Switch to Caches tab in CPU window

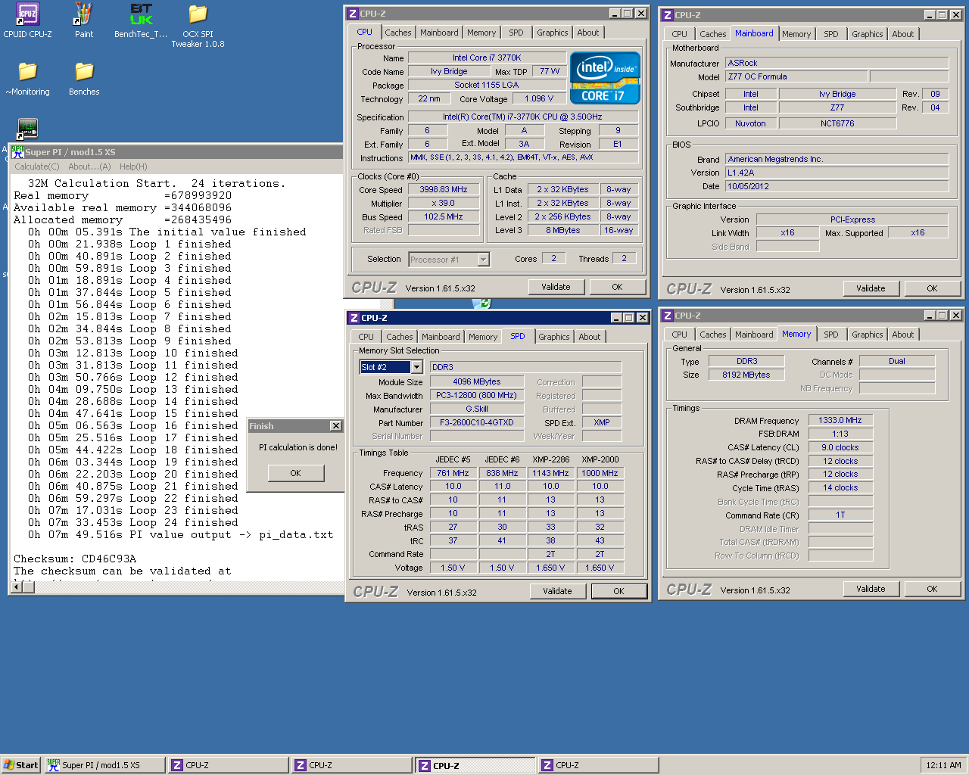[x=398, y=33]
